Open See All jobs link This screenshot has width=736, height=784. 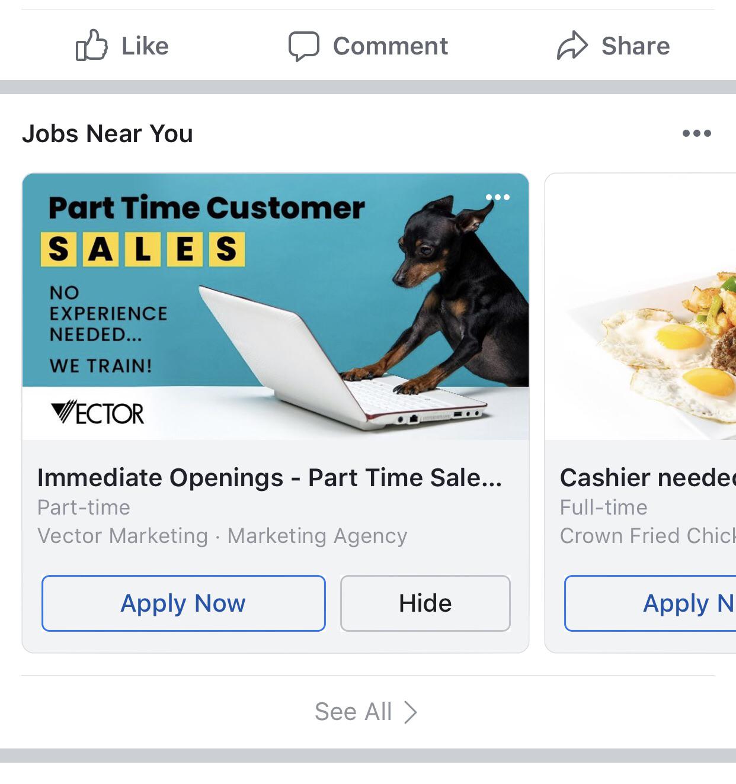tap(353, 711)
